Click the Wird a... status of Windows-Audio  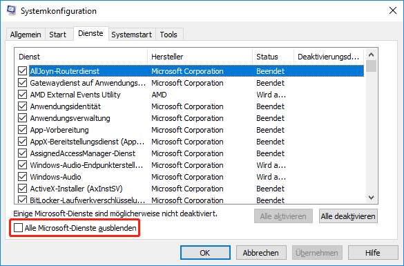pos(271,177)
